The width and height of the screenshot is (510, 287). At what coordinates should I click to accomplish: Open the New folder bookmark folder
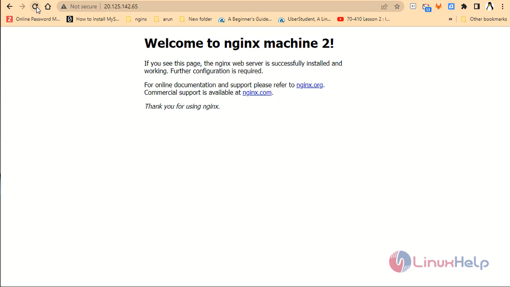point(196,19)
